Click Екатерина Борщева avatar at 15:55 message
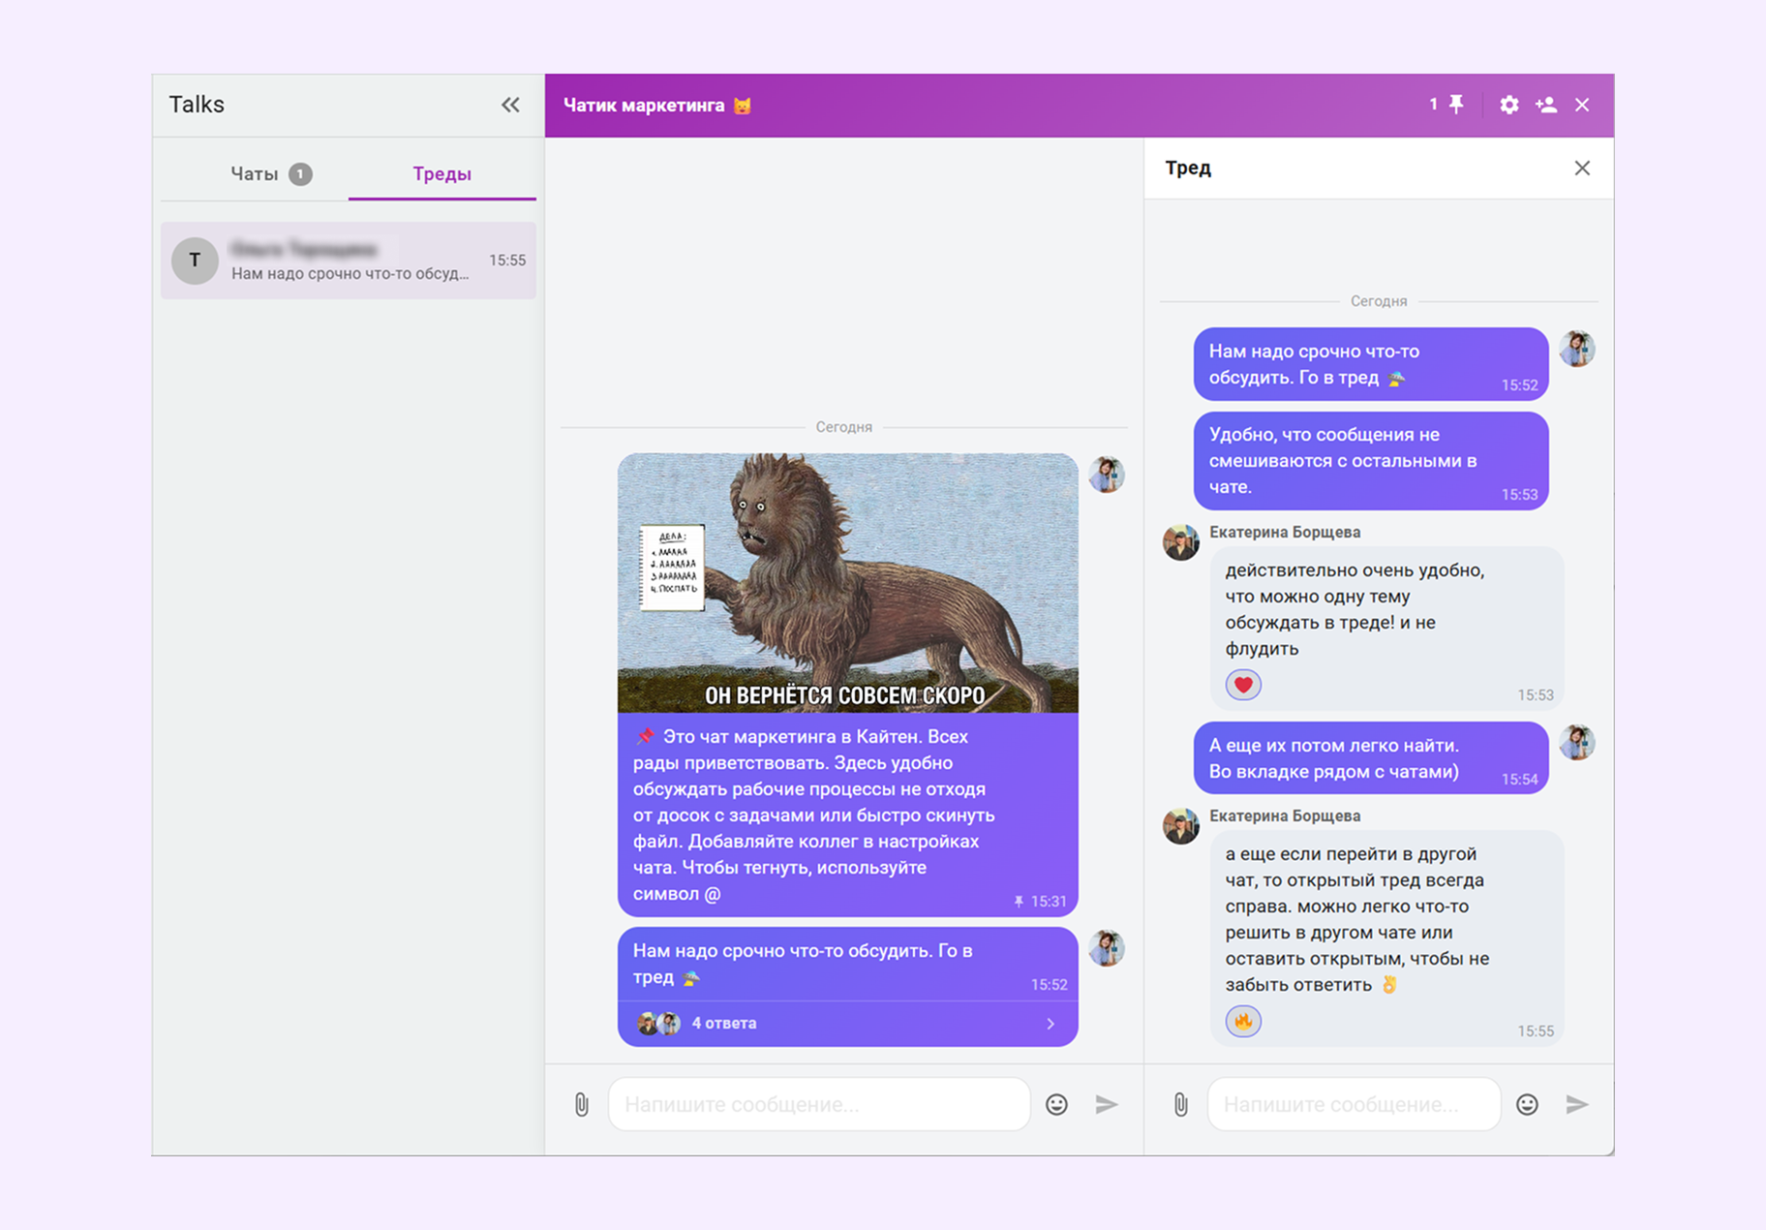The width and height of the screenshot is (1766, 1230). tap(1181, 826)
